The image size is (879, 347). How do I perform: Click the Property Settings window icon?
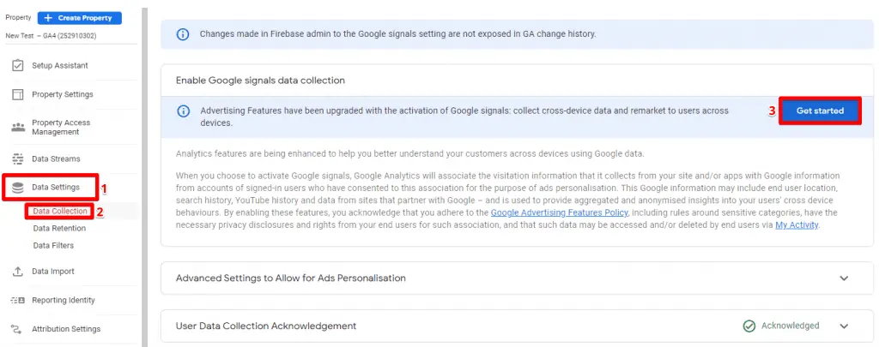point(18,94)
